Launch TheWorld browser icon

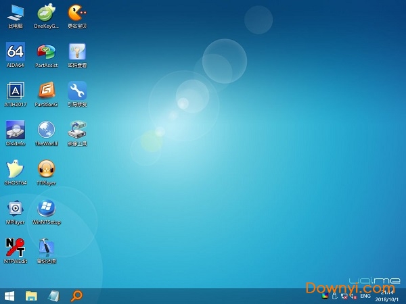click(x=46, y=130)
